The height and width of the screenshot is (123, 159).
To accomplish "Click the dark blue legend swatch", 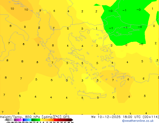I will pos(24,120).
